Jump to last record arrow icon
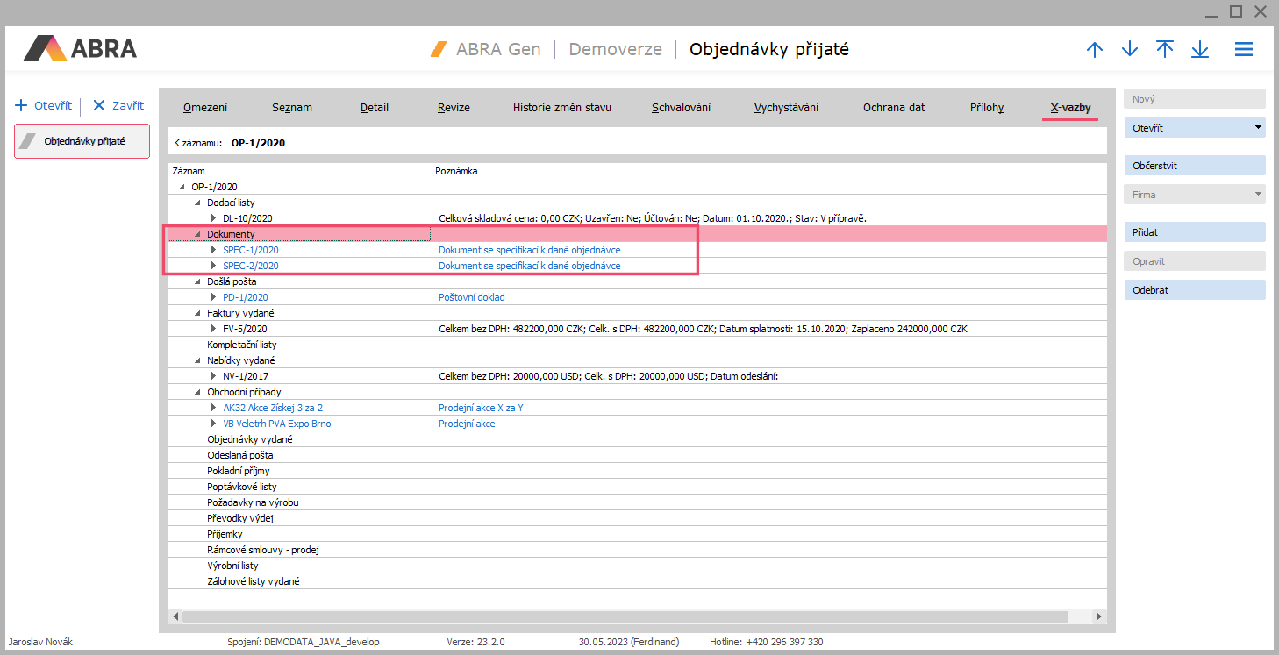The image size is (1279, 655). pyautogui.click(x=1200, y=50)
